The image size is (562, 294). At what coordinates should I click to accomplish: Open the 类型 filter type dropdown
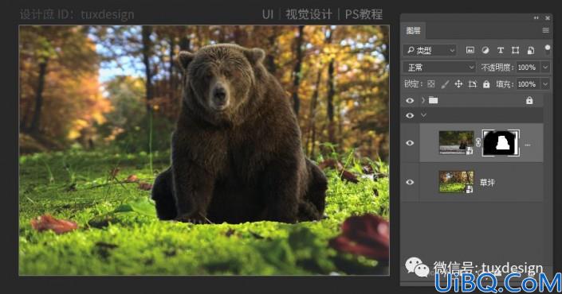coord(430,50)
